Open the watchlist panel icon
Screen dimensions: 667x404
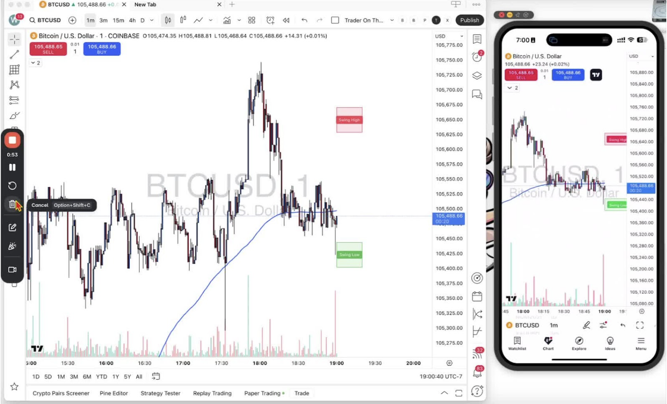[x=477, y=39]
